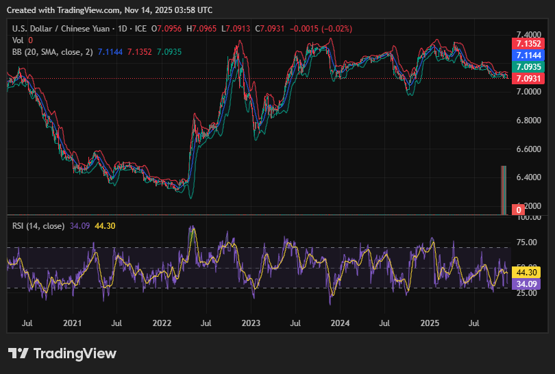Click the 75.00 level on RSI axis
Screen dimensions: 555x374
pyautogui.click(x=527, y=242)
